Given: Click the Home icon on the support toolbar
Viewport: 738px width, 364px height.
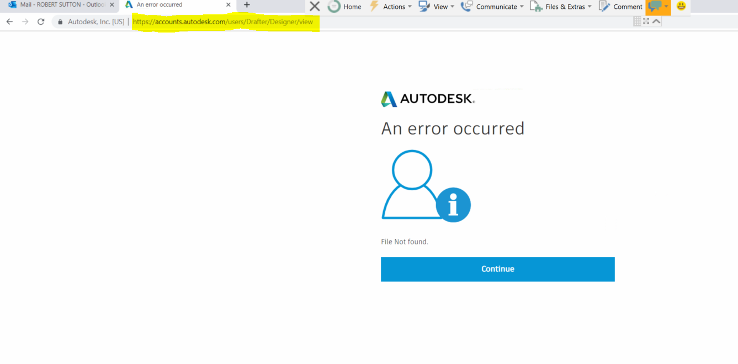Looking at the screenshot, I should (x=335, y=7).
